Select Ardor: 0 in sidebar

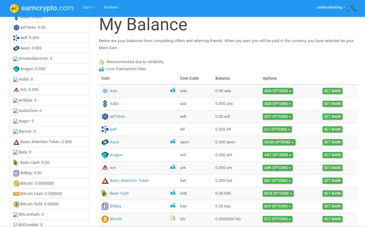(50, 79)
